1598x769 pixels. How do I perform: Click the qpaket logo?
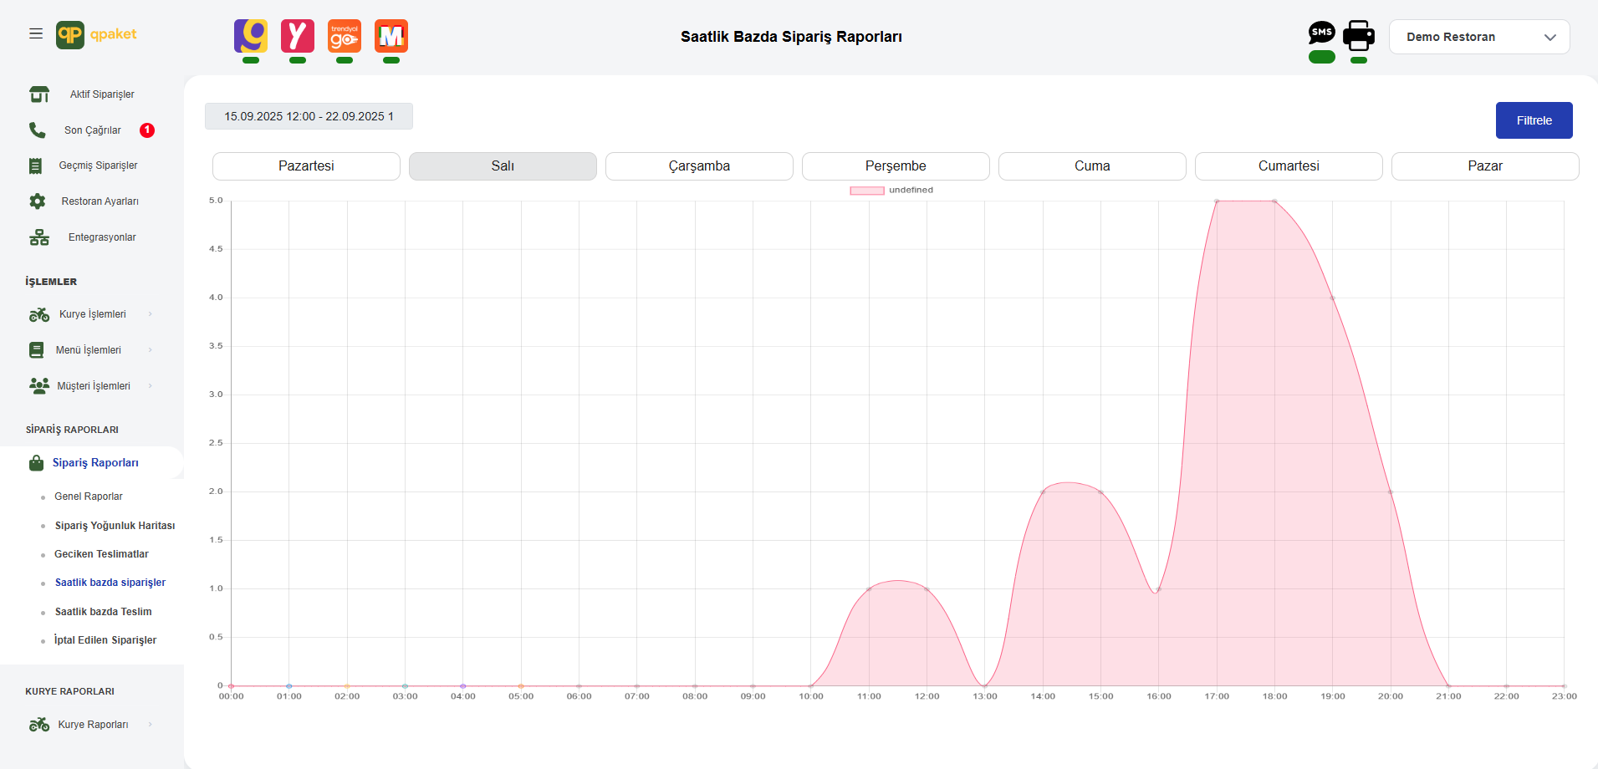(96, 34)
